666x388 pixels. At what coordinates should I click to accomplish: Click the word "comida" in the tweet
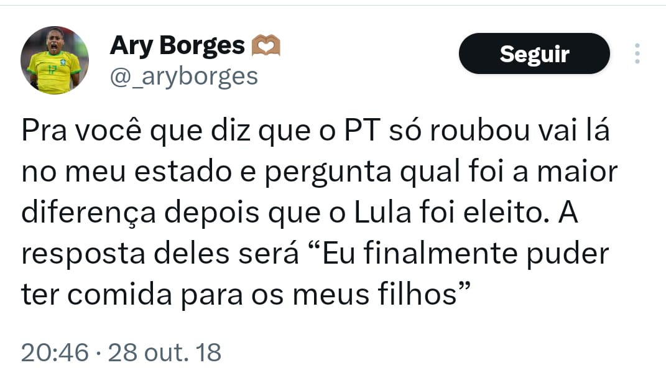click(119, 294)
